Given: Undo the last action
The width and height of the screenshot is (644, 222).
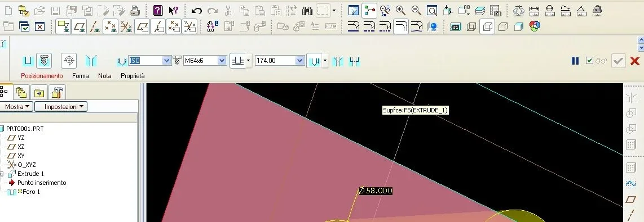Looking at the screenshot, I should pos(197,11).
